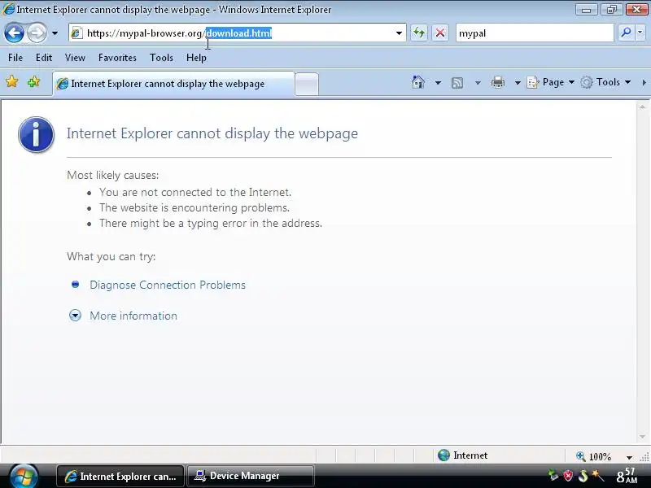Click the green arrow tray icon
The height and width of the screenshot is (488, 651).
(553, 476)
